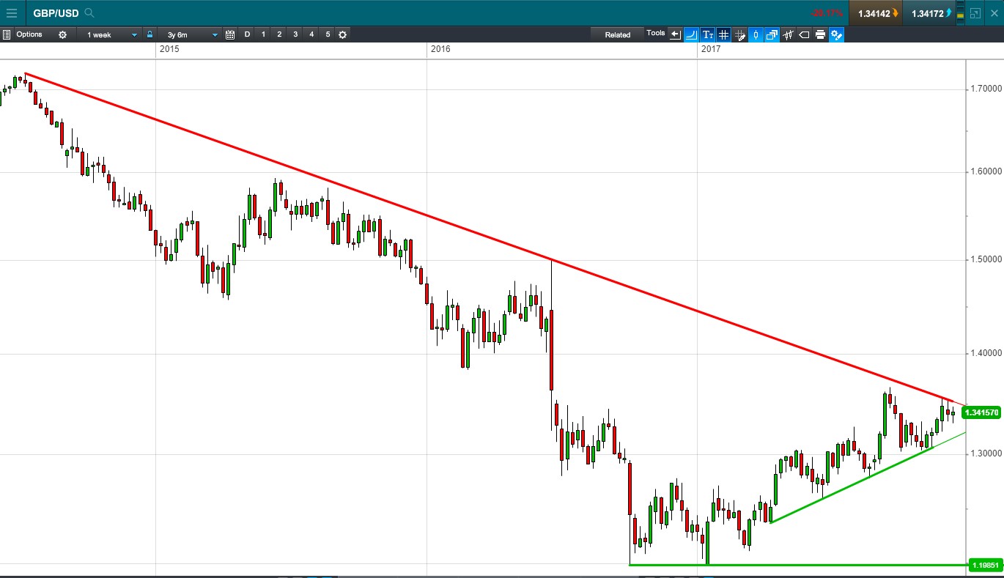Open preset settings gear after 5
Viewport: 1004px width, 578px height.
tap(342, 34)
